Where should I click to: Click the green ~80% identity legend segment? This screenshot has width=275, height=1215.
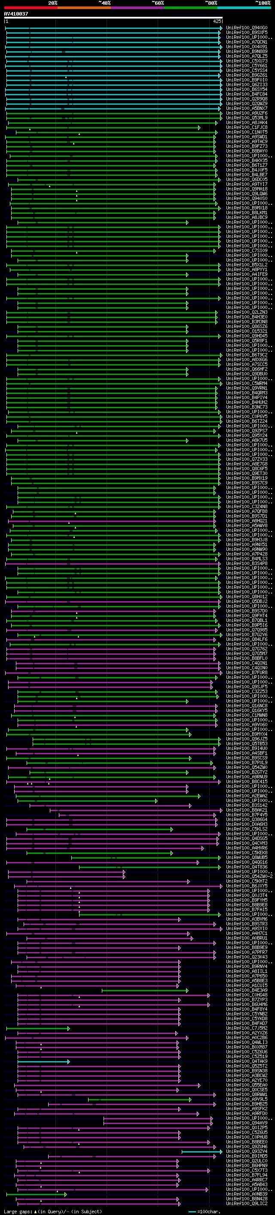(x=190, y=8)
